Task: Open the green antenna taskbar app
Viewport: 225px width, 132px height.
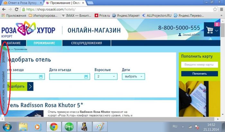Action: (x=69, y=127)
